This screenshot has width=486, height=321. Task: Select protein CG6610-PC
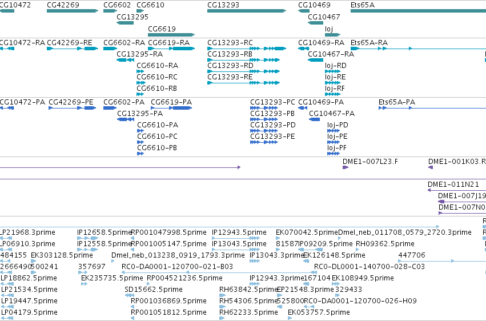pos(158,137)
